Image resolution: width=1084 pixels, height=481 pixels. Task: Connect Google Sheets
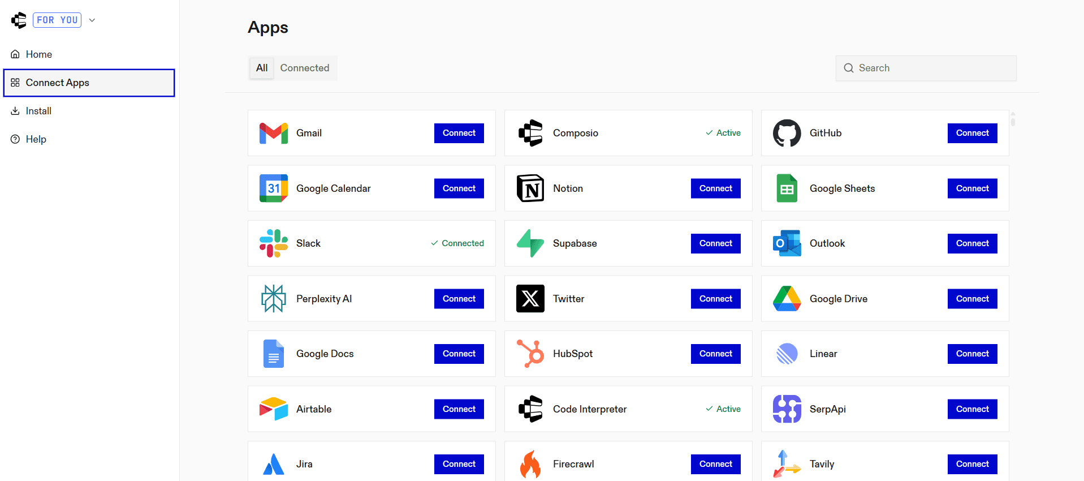pos(973,188)
